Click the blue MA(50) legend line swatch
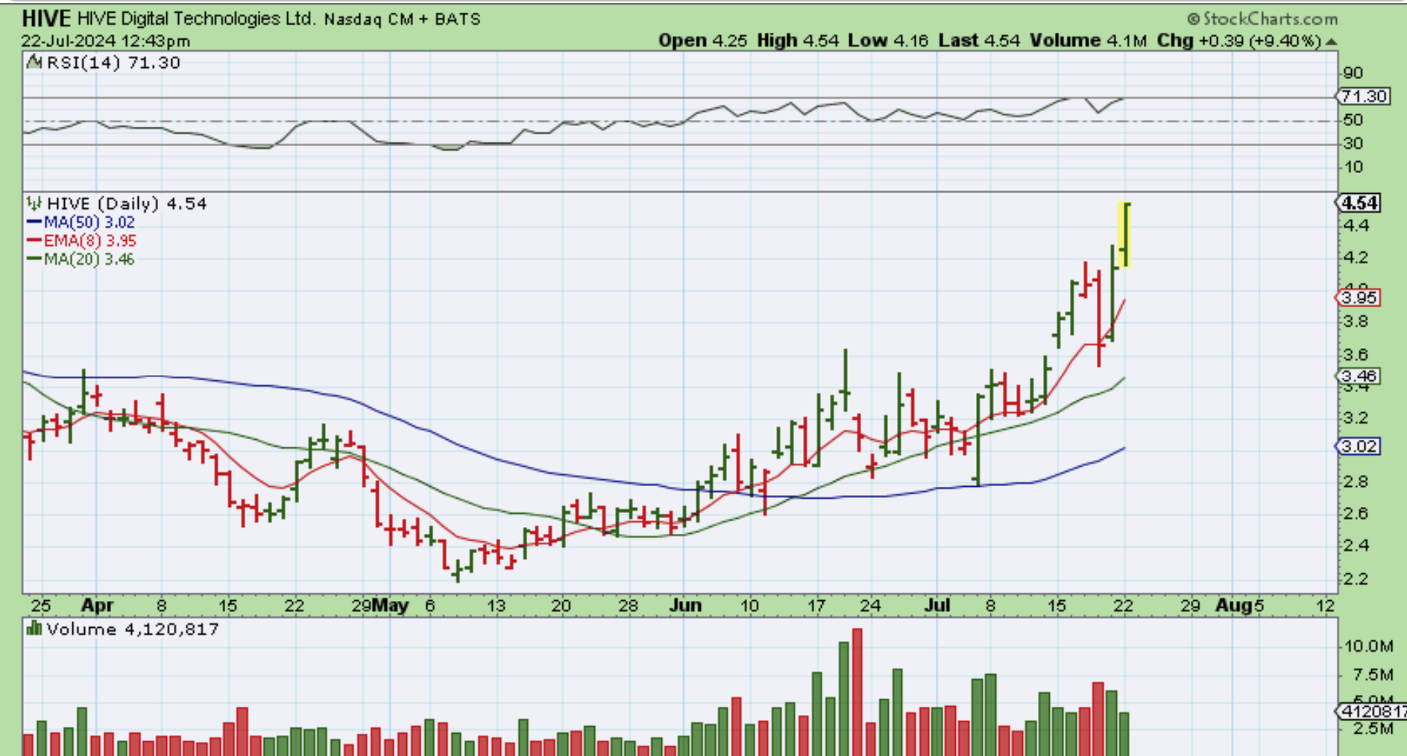1407x756 pixels. tap(34, 222)
